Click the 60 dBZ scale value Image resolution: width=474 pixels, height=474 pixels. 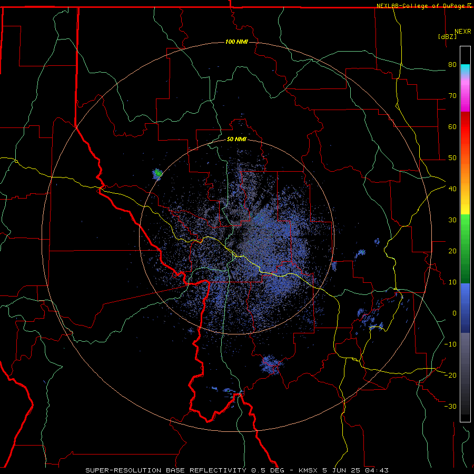tap(452, 126)
